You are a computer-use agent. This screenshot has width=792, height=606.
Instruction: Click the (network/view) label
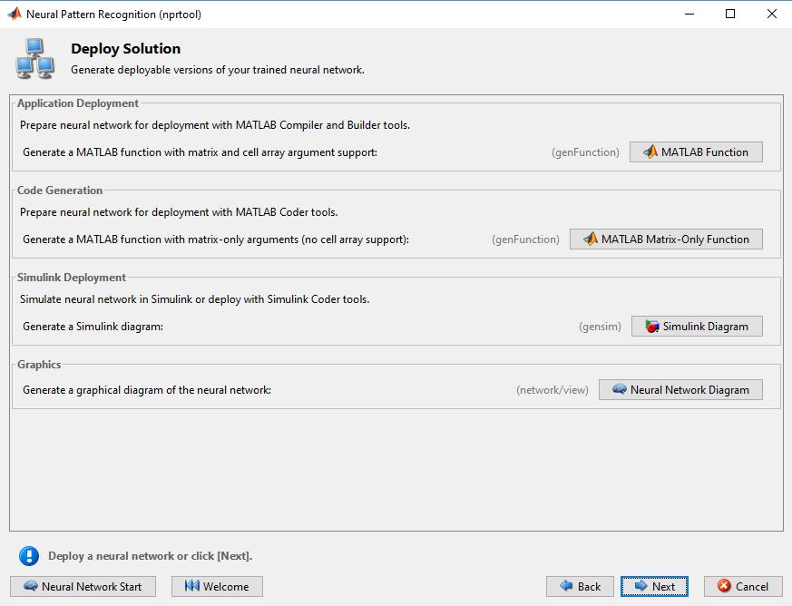tap(552, 390)
